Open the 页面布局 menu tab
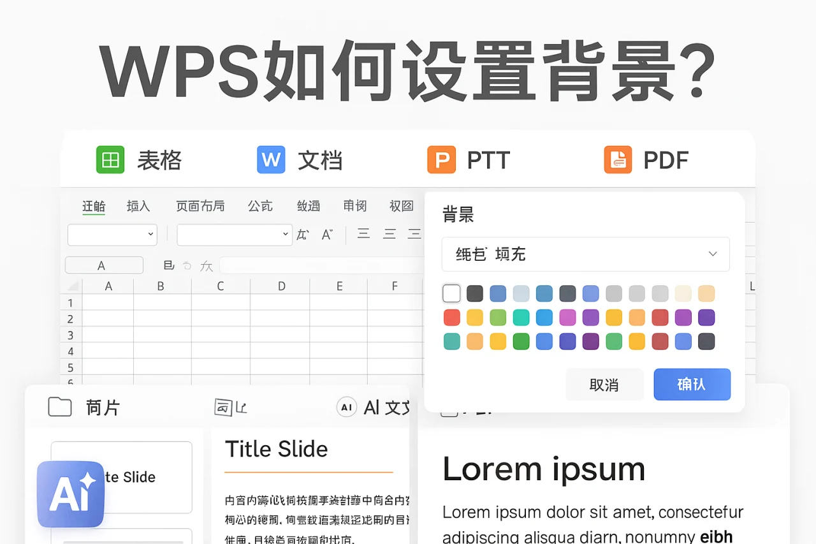 pos(201,206)
